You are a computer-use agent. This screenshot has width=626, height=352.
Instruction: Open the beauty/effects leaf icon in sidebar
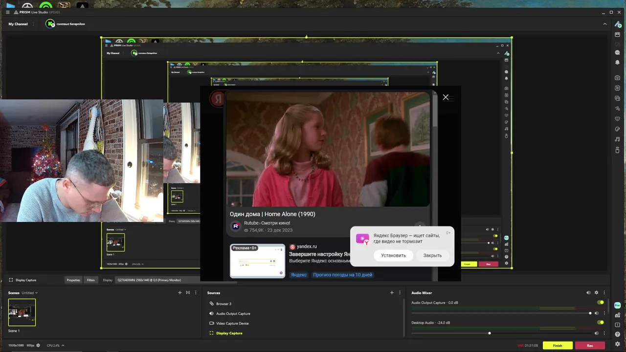click(x=617, y=129)
